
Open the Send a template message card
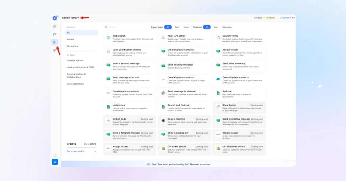click(x=129, y=135)
